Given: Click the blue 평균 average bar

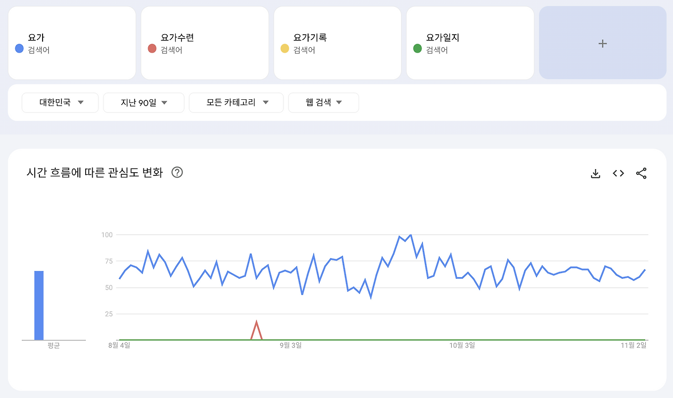Looking at the screenshot, I should tap(38, 305).
